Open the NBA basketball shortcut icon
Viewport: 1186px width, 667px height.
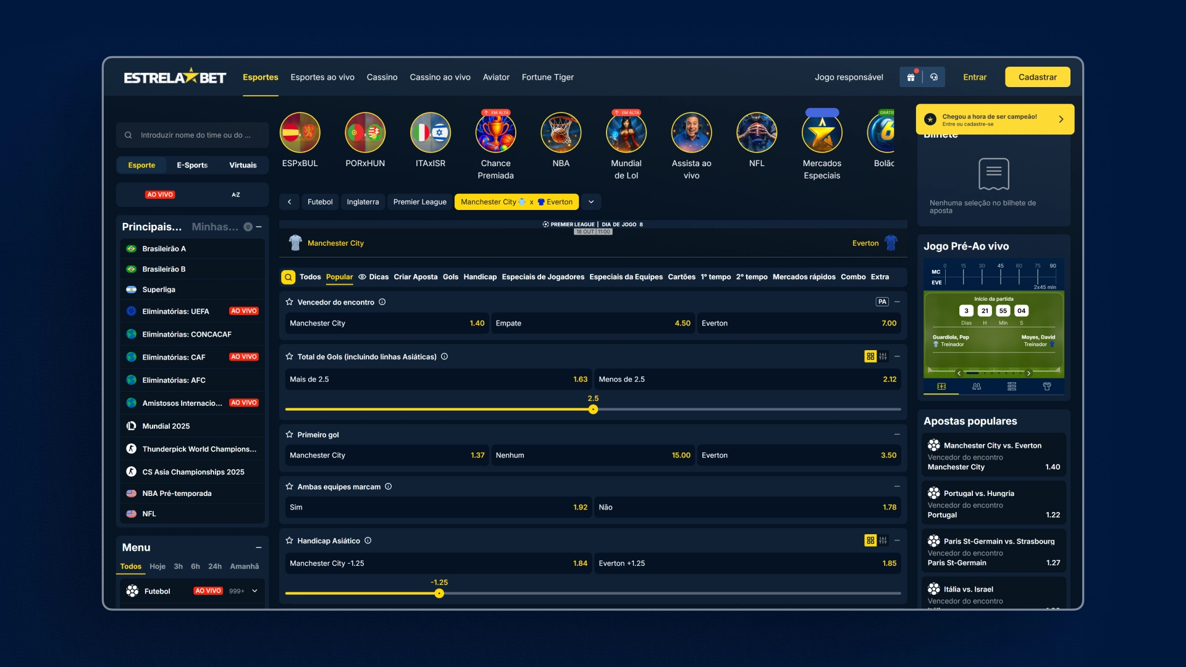coord(560,133)
